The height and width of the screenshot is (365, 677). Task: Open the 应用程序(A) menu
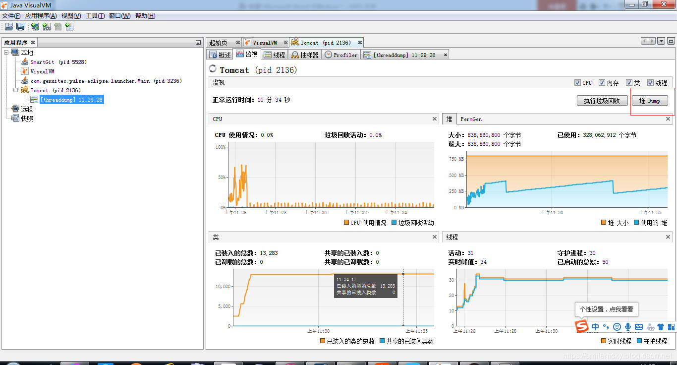click(41, 16)
